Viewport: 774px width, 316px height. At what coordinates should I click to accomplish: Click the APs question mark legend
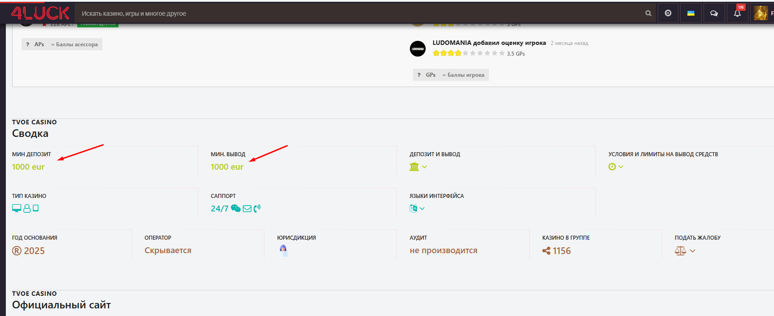pos(27,44)
